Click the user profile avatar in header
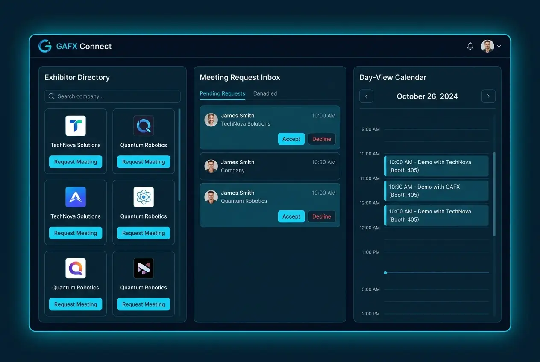 (x=487, y=46)
